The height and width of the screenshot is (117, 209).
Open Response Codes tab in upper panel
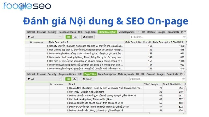click(67, 32)
